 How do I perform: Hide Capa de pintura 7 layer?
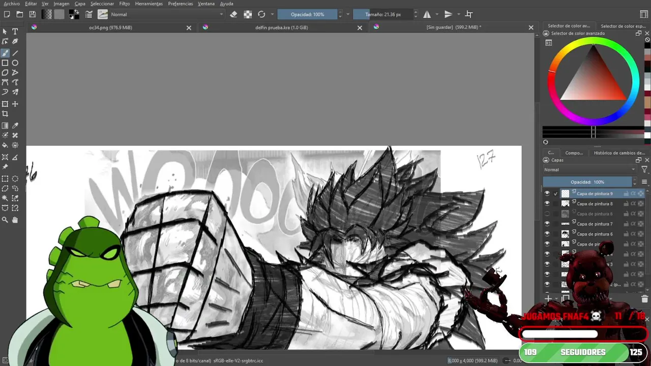point(547,224)
